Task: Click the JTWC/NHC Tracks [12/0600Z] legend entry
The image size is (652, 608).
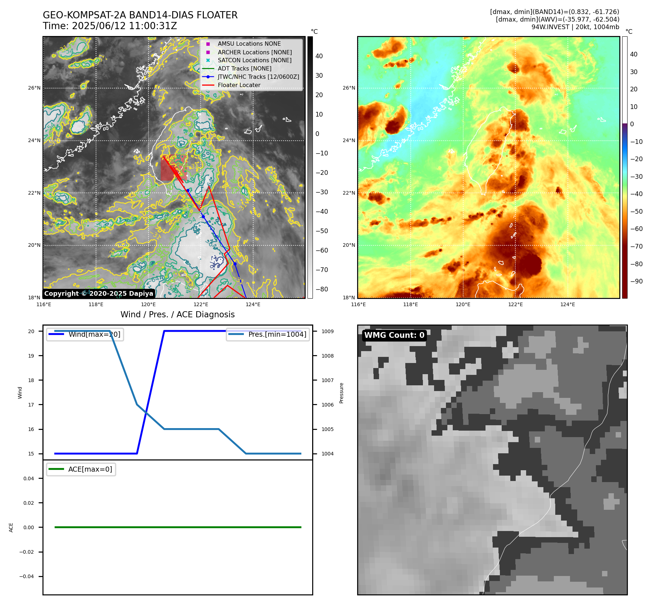Action: tap(258, 77)
